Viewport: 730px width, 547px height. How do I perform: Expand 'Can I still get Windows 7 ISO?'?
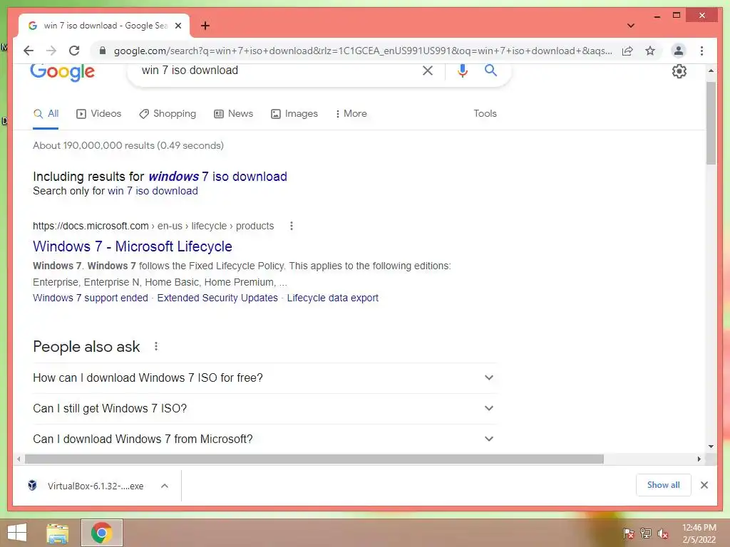(264, 408)
